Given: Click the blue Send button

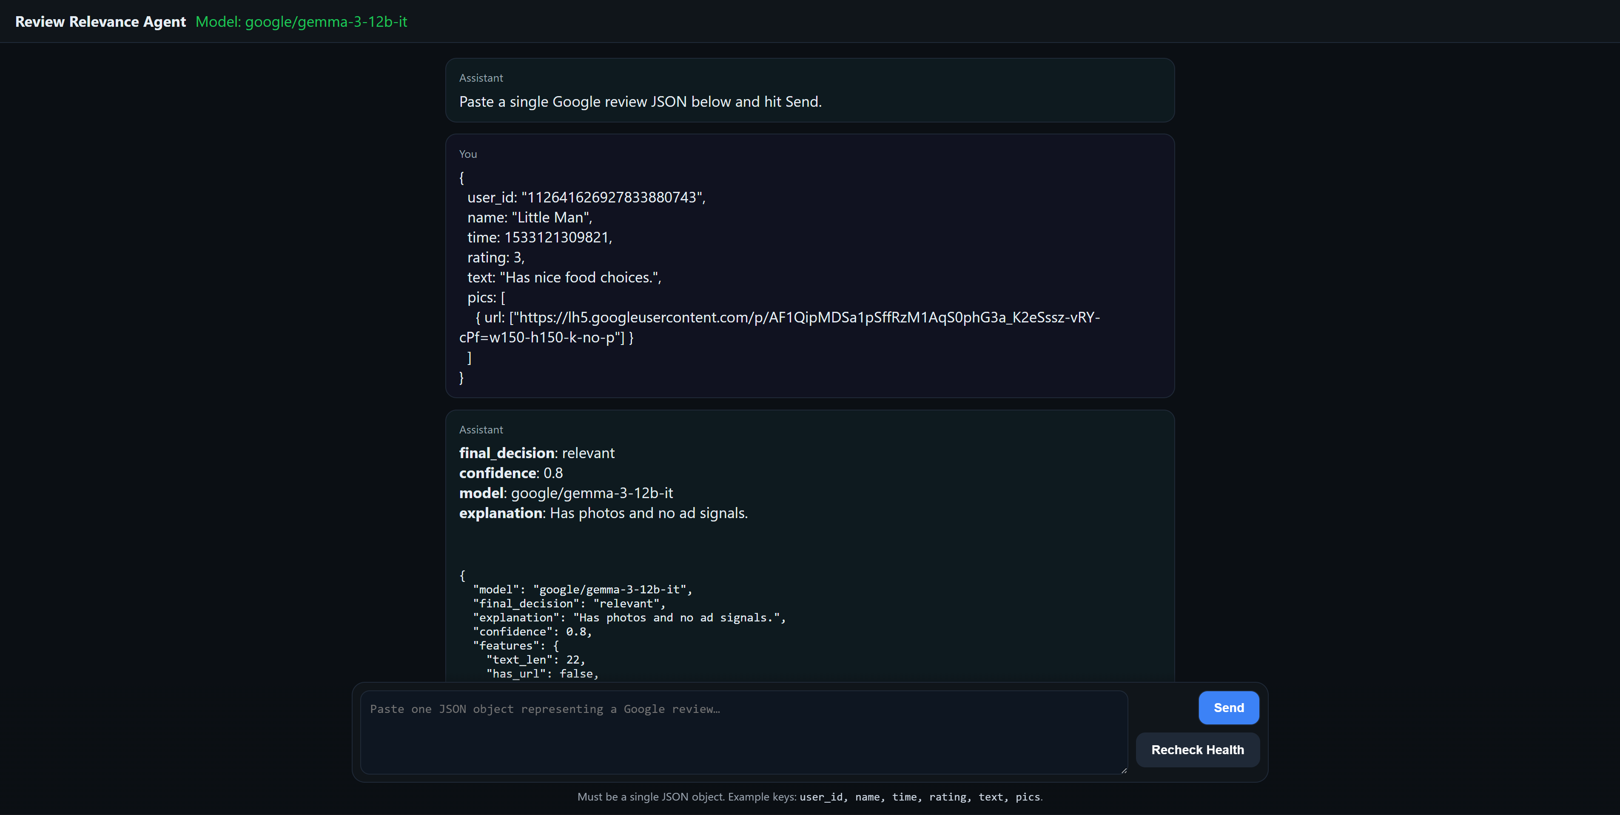Looking at the screenshot, I should click(1228, 707).
